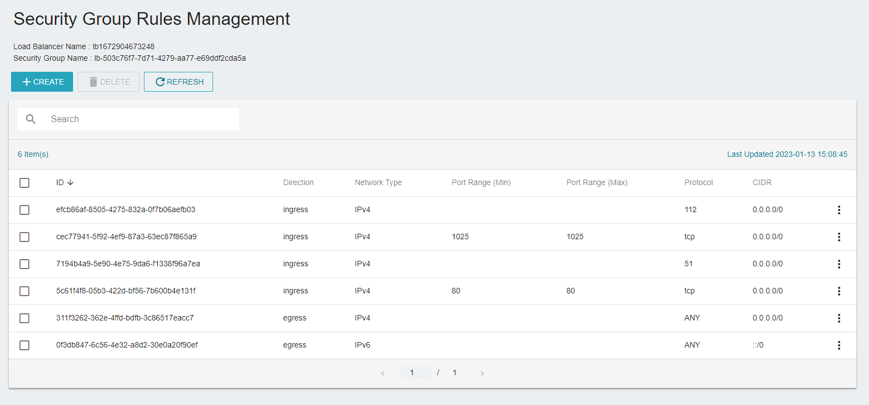Screen dimensions: 869x405
Task: Click the ID column header label
Action: point(60,183)
